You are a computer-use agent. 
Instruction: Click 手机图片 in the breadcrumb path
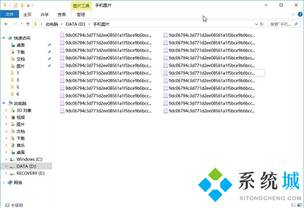101,24
